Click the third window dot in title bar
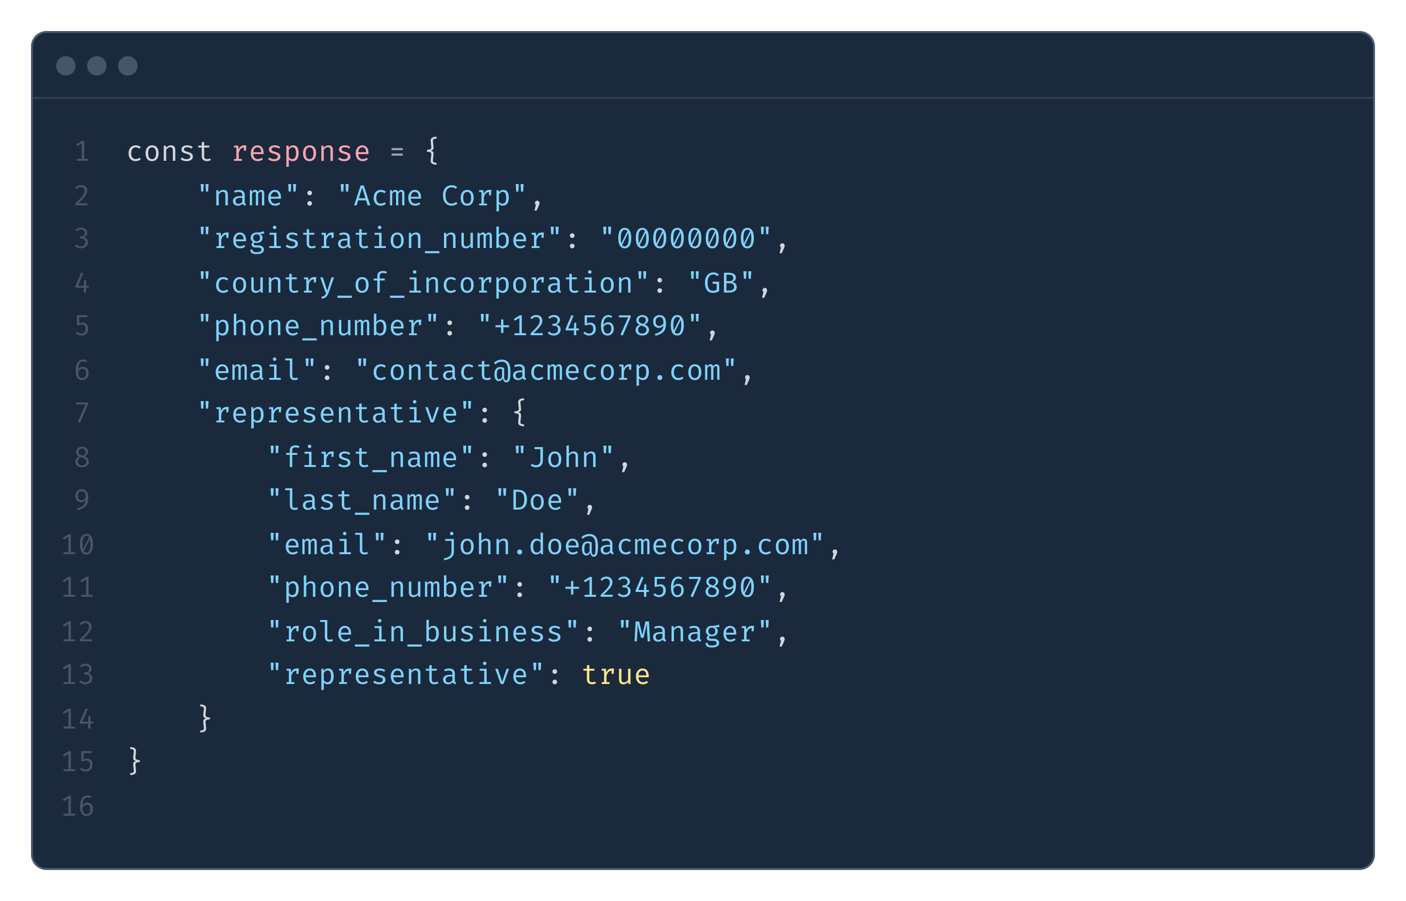 [x=128, y=65]
